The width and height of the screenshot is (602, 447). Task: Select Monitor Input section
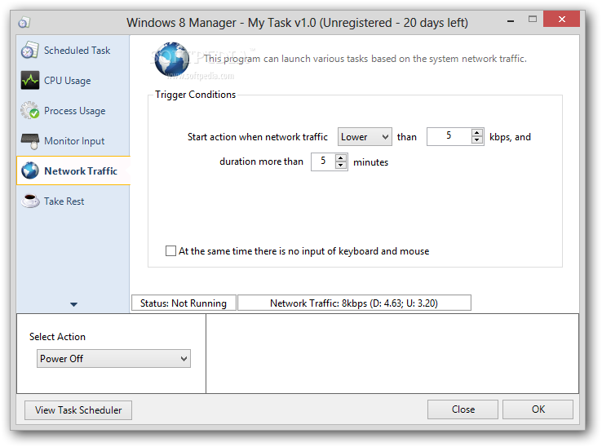coord(73,141)
